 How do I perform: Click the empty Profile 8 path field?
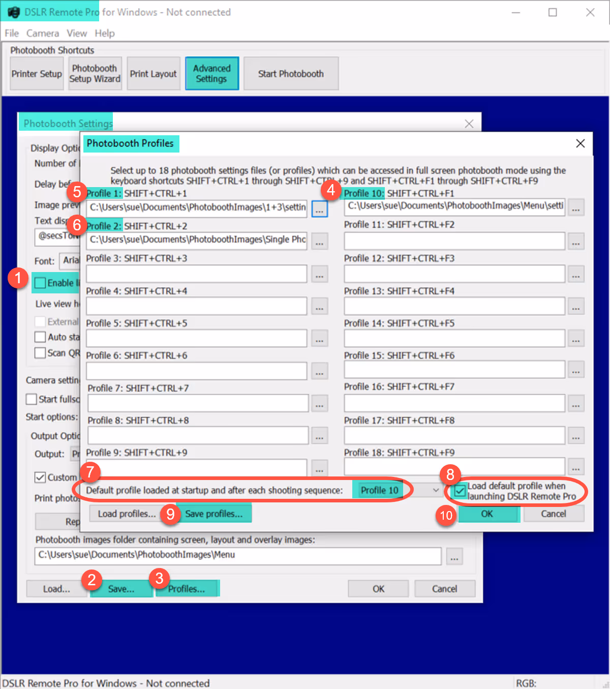click(198, 435)
